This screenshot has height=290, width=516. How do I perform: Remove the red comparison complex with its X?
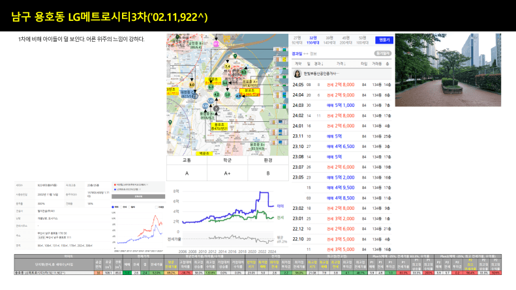(147, 185)
